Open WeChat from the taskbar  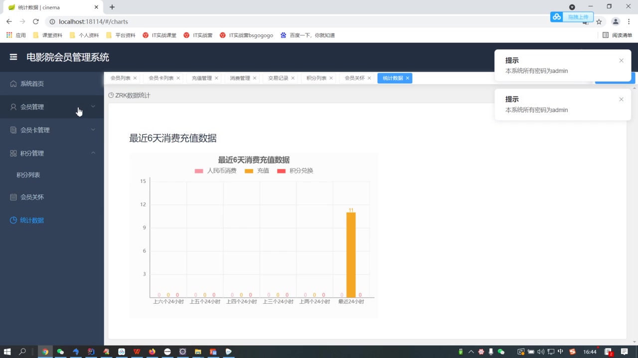(x=60, y=352)
